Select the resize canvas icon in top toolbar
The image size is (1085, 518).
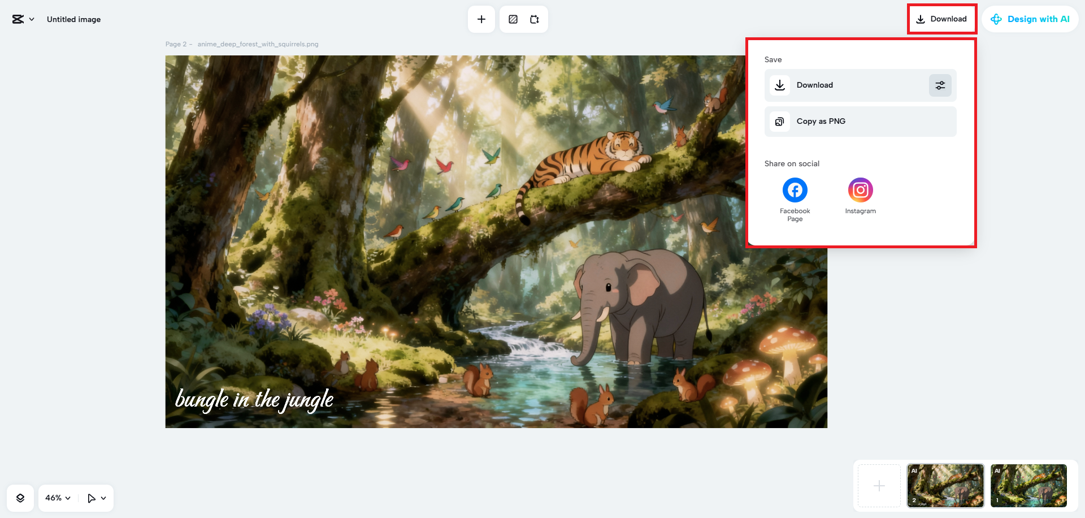click(535, 19)
